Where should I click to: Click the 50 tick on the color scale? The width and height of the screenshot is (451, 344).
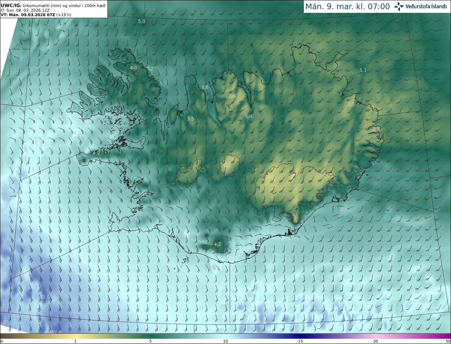tap(448, 341)
